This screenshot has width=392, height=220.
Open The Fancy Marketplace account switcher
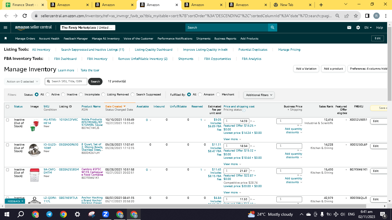pos(88,27)
